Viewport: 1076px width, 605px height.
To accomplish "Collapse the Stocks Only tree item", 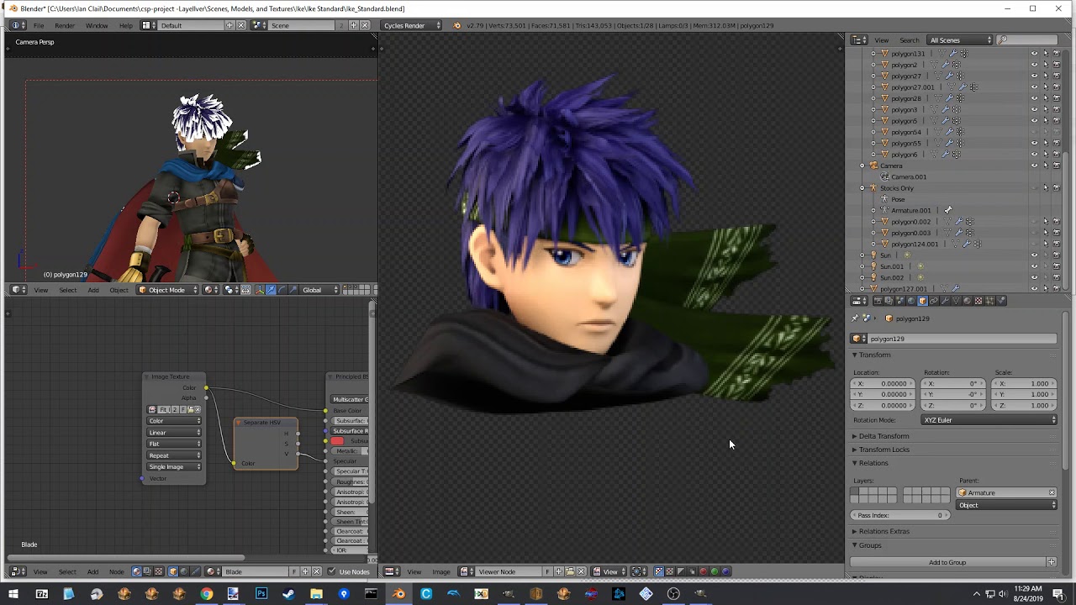I will coord(862,188).
